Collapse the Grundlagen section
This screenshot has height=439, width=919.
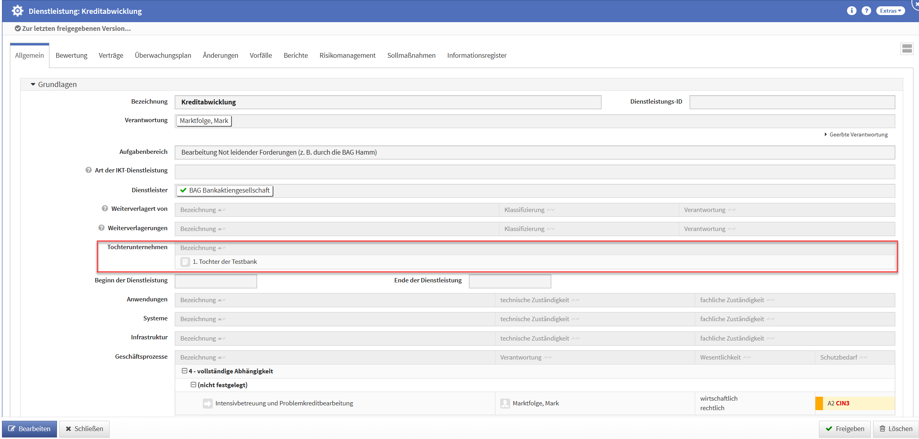[x=33, y=84]
